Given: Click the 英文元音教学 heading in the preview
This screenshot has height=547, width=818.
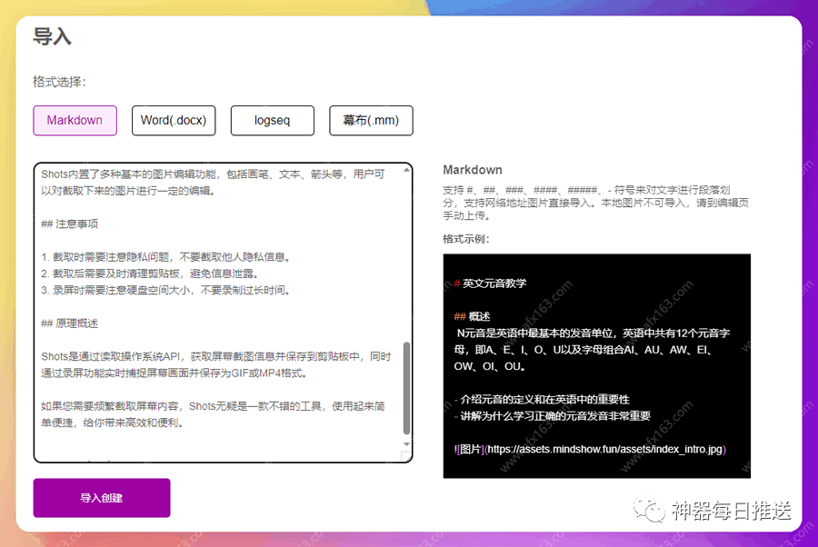Looking at the screenshot, I should [495, 283].
